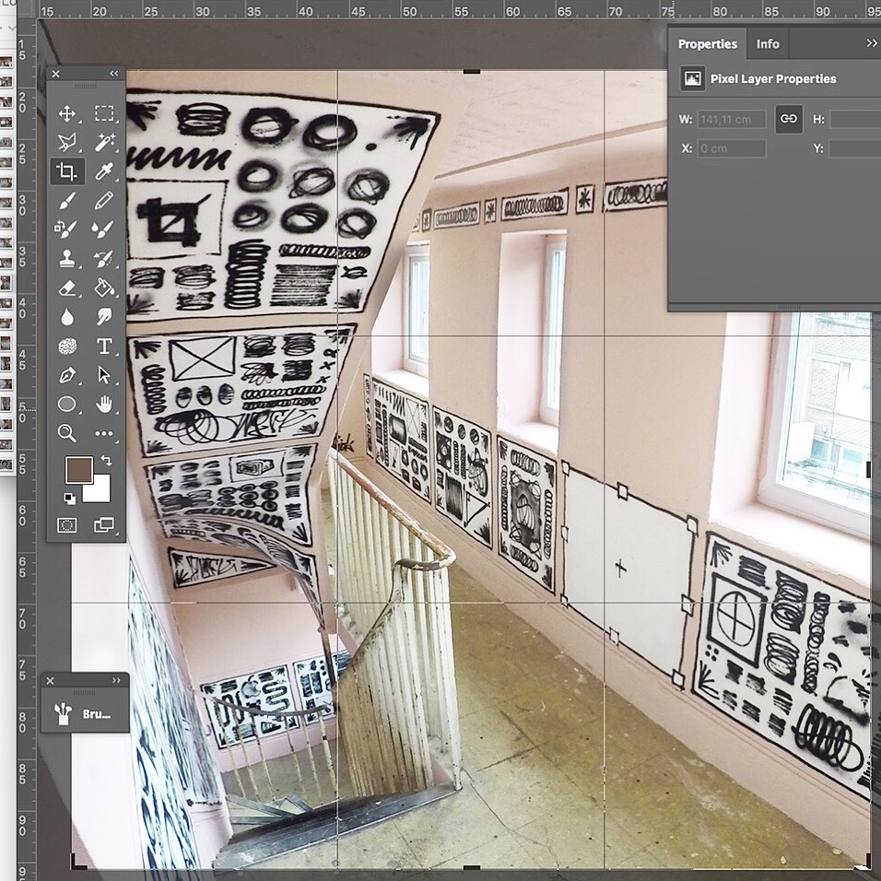This screenshot has width=881, height=881.
Task: Toggle the width-height link constraint
Action: click(789, 119)
